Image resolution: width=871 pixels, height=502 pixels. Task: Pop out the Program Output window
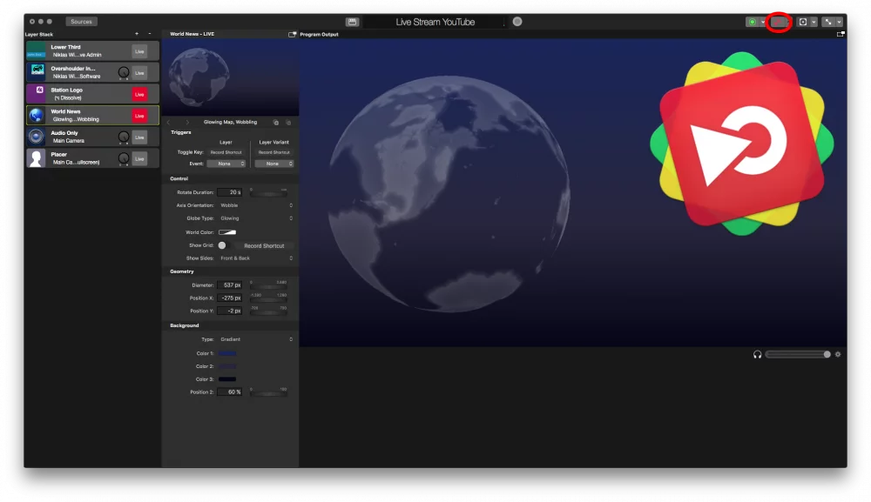pyautogui.click(x=841, y=35)
